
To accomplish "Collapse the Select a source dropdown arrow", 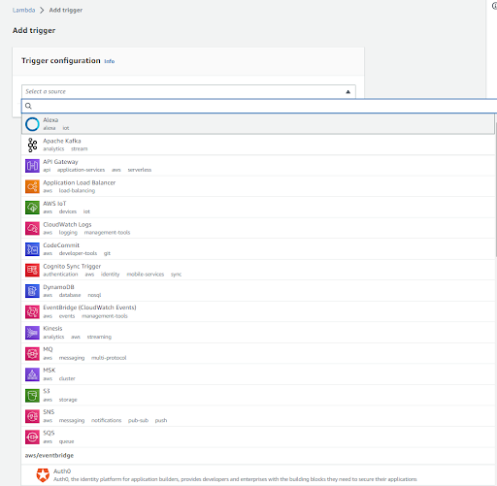I will tap(348, 92).
